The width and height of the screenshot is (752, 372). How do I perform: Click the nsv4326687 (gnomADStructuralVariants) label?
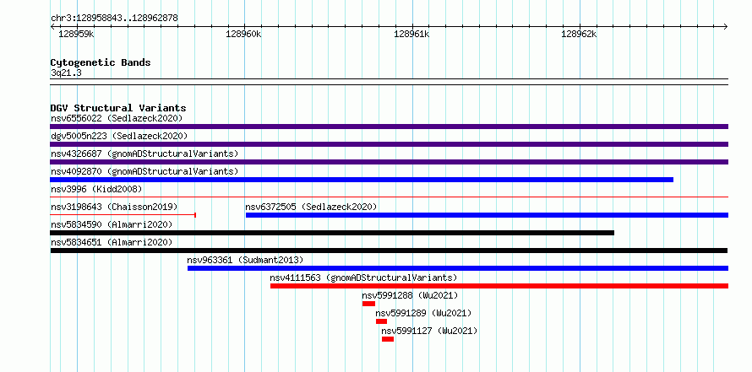tap(144, 154)
